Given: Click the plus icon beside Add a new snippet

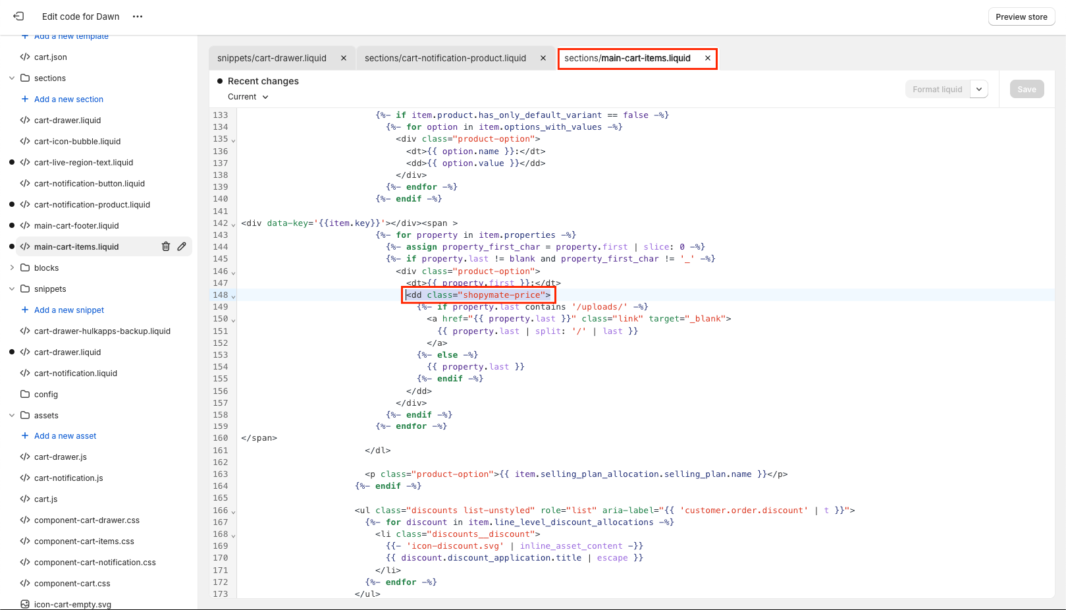Looking at the screenshot, I should tap(25, 310).
